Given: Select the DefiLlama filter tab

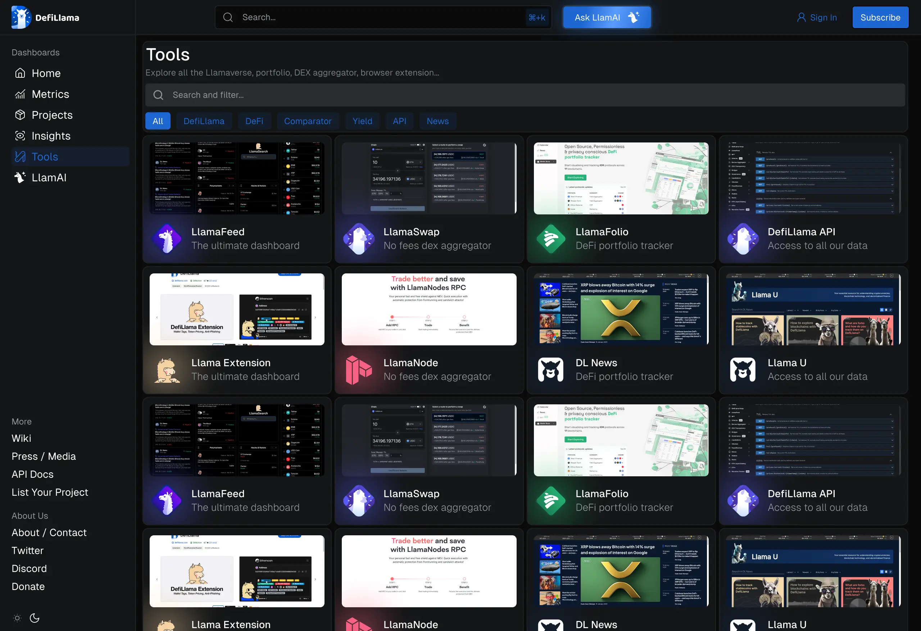Looking at the screenshot, I should click(204, 121).
